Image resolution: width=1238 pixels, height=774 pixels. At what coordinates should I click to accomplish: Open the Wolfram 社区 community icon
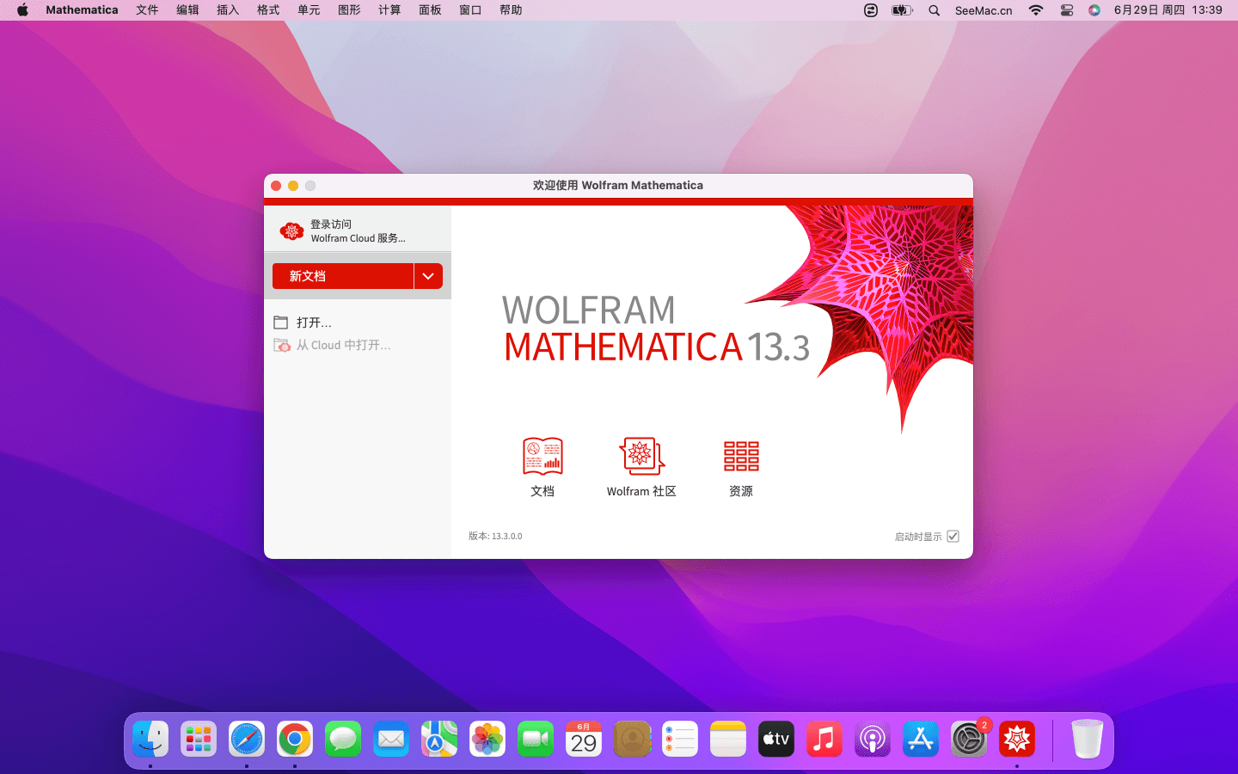641,456
